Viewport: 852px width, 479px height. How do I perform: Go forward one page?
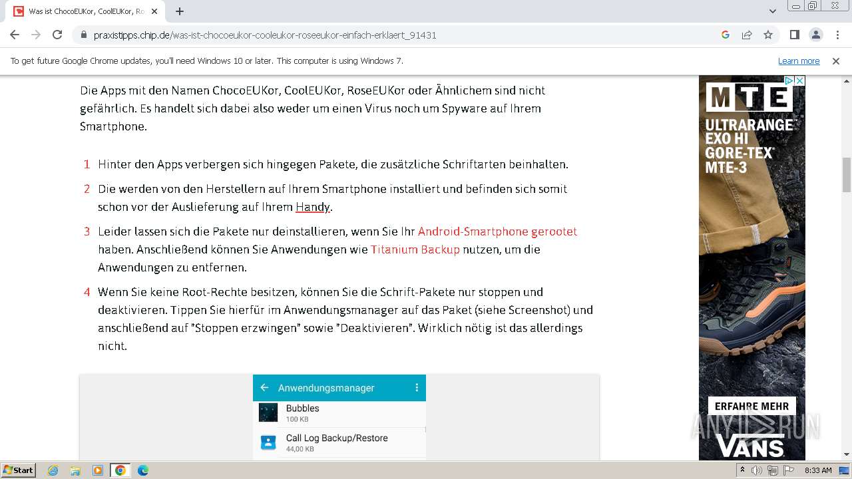tap(36, 35)
